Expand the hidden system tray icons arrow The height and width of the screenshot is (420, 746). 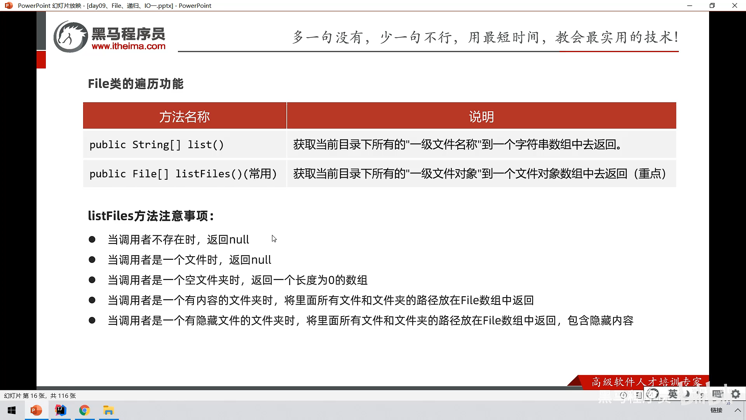pyautogui.click(x=737, y=410)
